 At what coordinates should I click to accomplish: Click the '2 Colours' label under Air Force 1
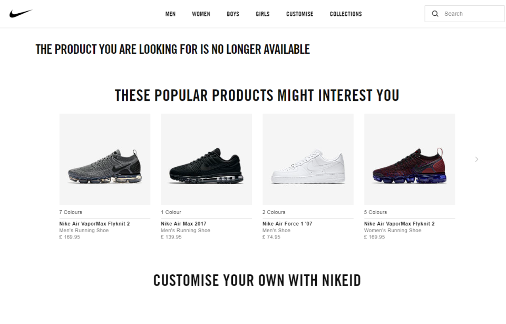[274, 212]
